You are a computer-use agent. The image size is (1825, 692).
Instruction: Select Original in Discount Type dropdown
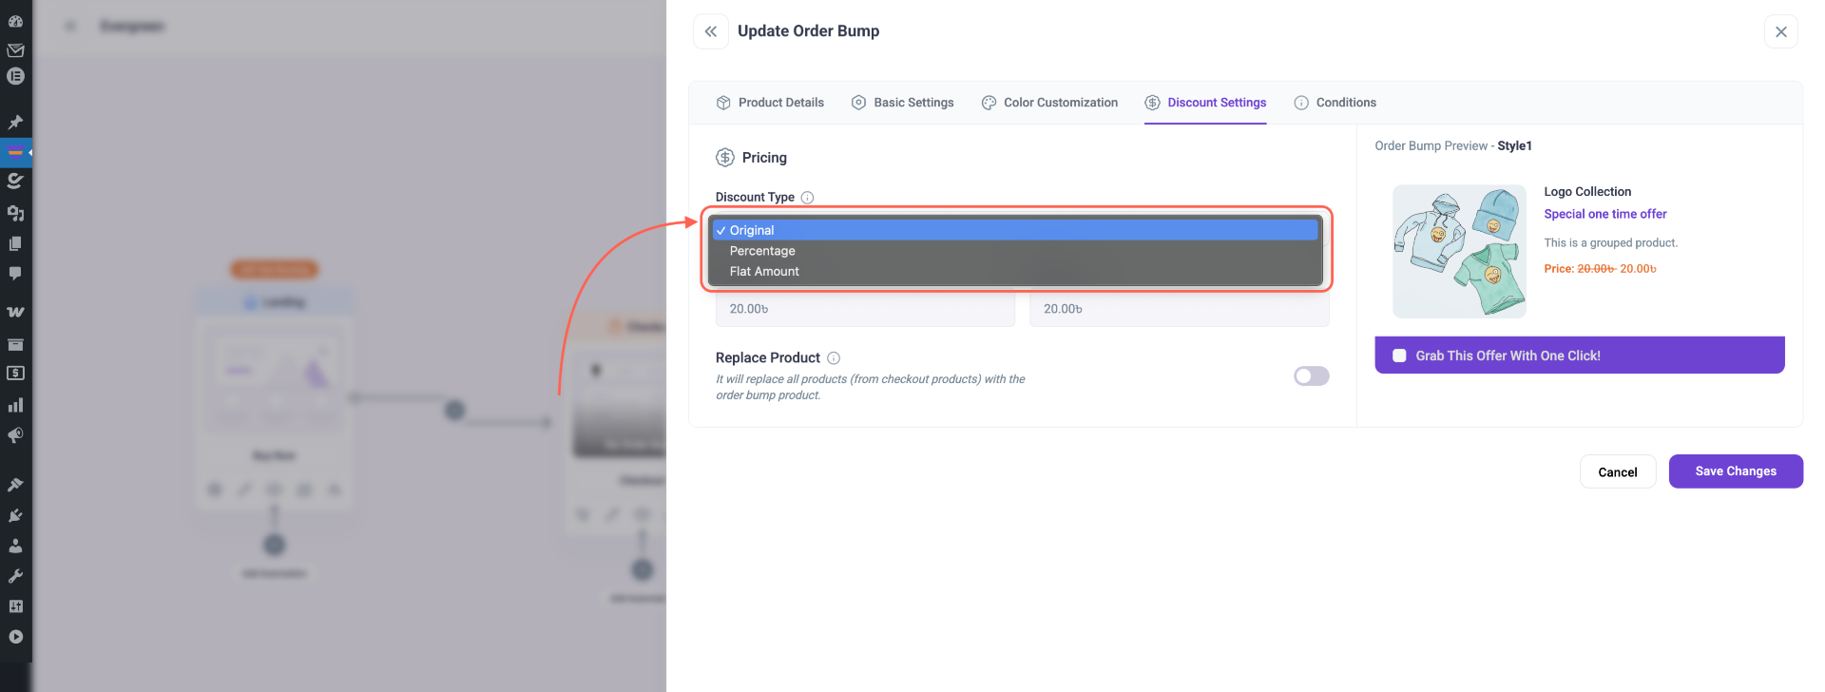(x=752, y=230)
